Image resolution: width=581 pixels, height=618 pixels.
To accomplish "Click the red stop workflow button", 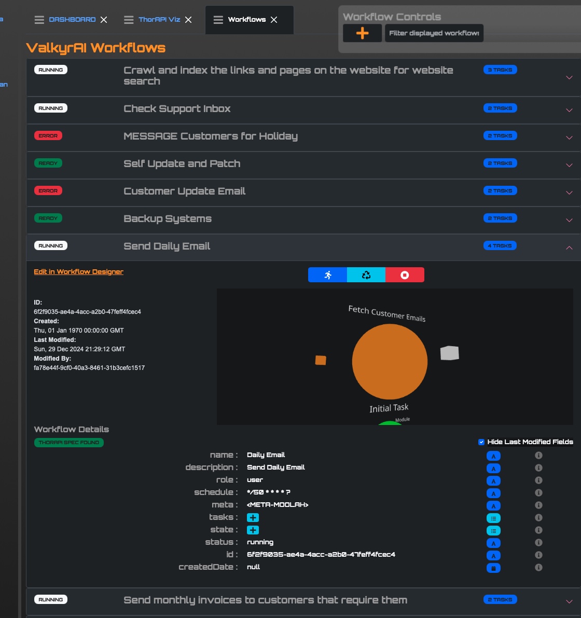I will click(405, 274).
